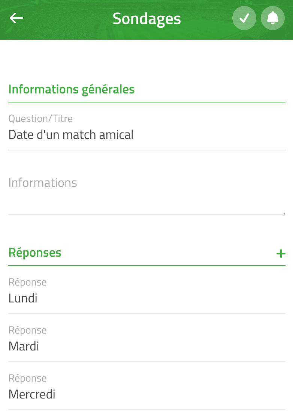Click the green divider under Réponses heading
The image size is (293, 418).
[146, 266]
